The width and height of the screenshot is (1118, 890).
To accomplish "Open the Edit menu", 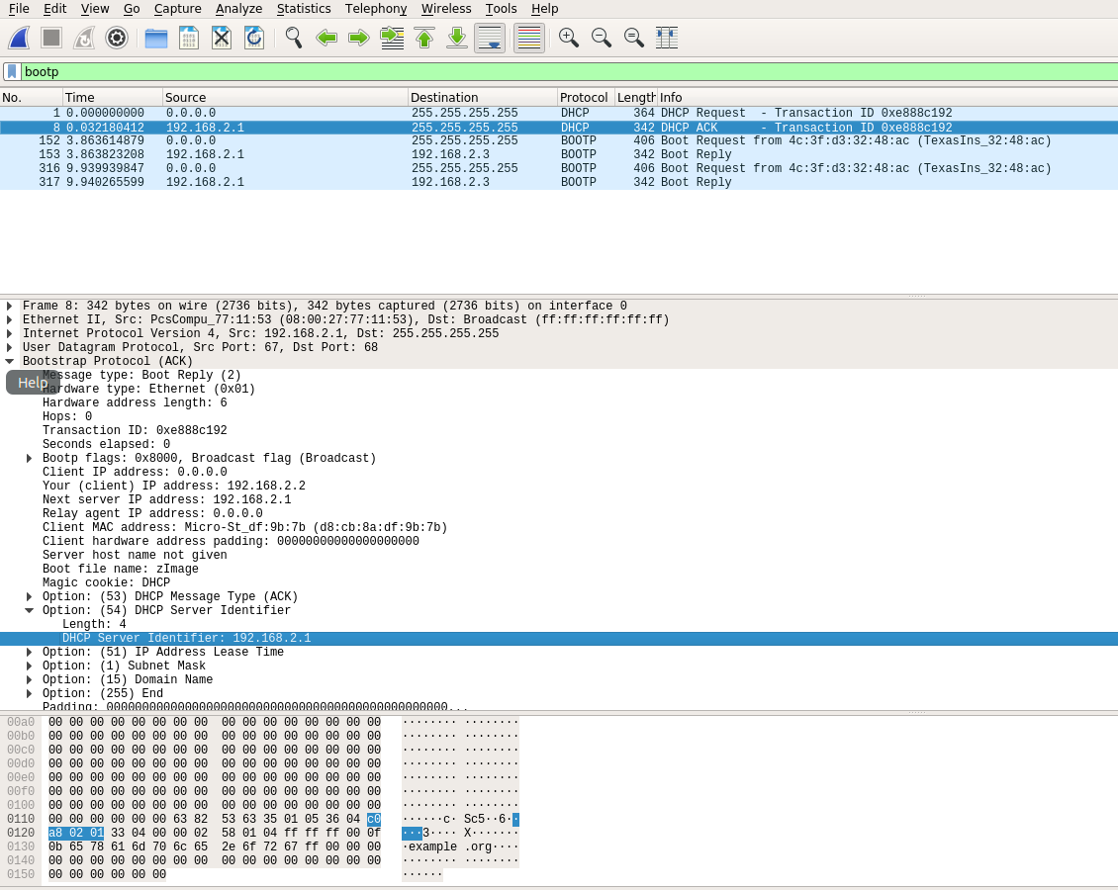I will coord(54,9).
